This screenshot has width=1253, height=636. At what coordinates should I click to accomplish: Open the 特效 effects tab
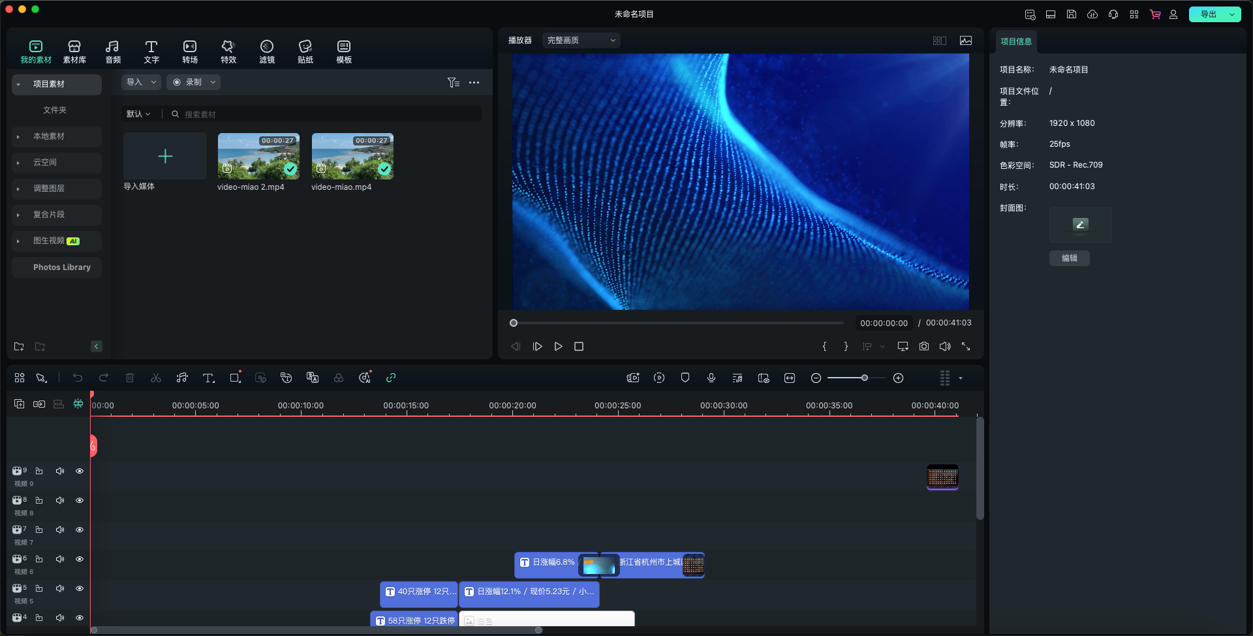coord(228,52)
